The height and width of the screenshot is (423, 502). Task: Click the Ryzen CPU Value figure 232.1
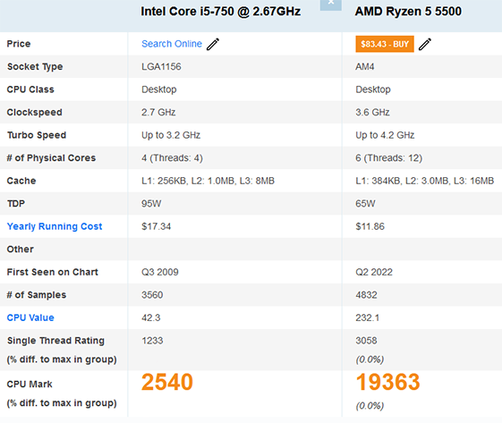(x=367, y=317)
